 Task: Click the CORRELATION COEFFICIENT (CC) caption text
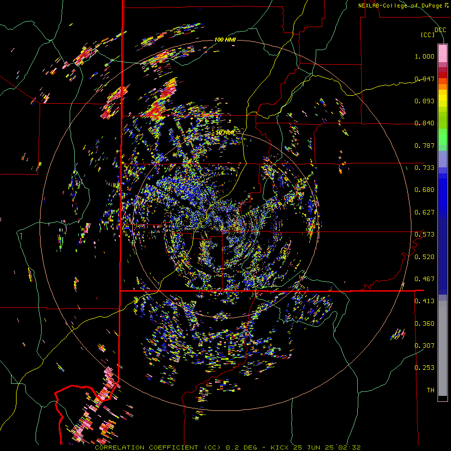pos(158,447)
